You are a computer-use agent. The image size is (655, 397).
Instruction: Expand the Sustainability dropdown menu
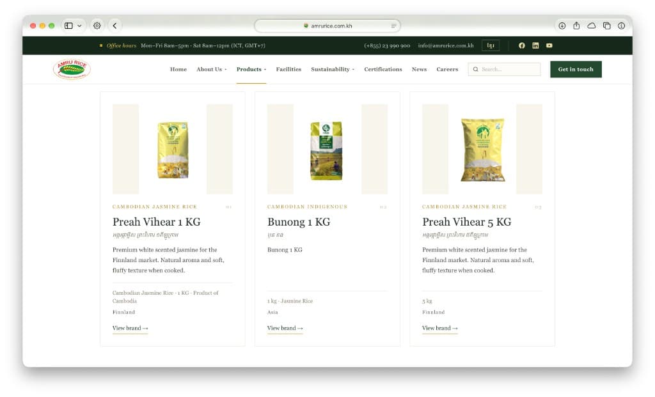333,69
